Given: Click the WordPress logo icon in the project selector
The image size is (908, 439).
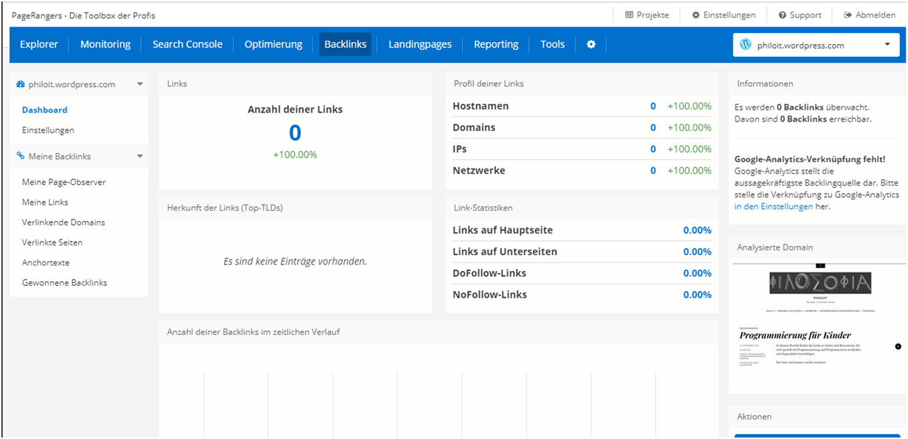Looking at the screenshot, I should pos(745,44).
